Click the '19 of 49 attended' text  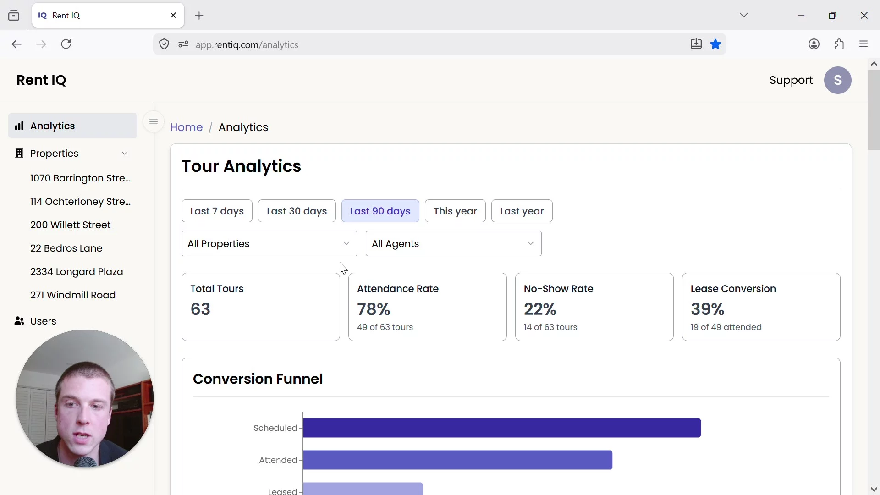coord(726,327)
